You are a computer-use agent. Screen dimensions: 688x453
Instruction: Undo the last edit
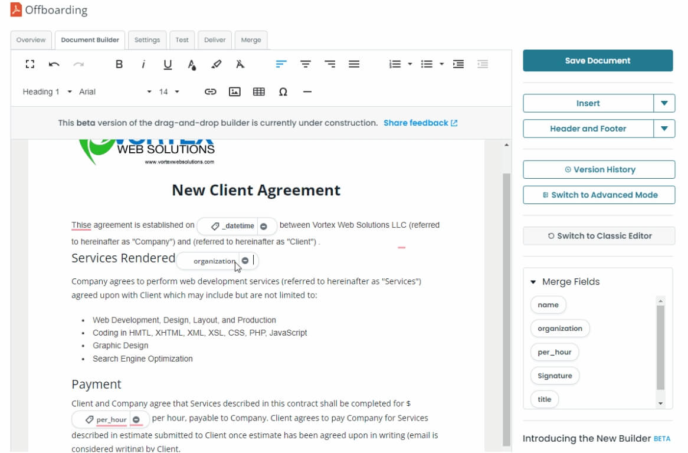(54, 64)
